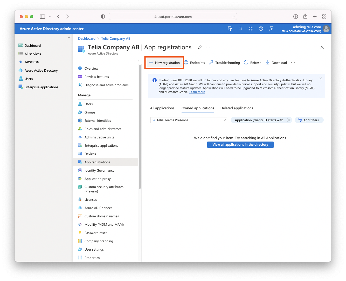Viewport: 346px width, 281px height.
Task: Open the help question mark icon
Action: 261,29
